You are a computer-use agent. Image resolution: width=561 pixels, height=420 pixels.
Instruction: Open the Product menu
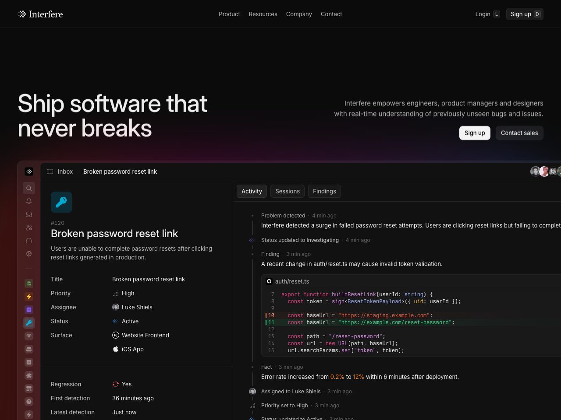[229, 14]
